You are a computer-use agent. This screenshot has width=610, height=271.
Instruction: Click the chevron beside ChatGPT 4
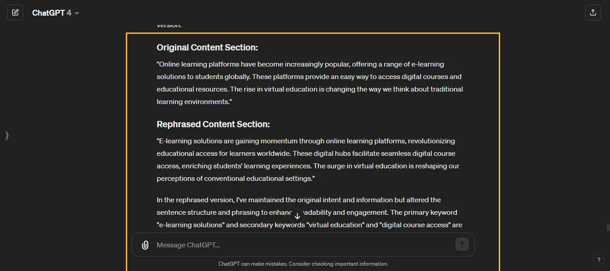(x=77, y=13)
